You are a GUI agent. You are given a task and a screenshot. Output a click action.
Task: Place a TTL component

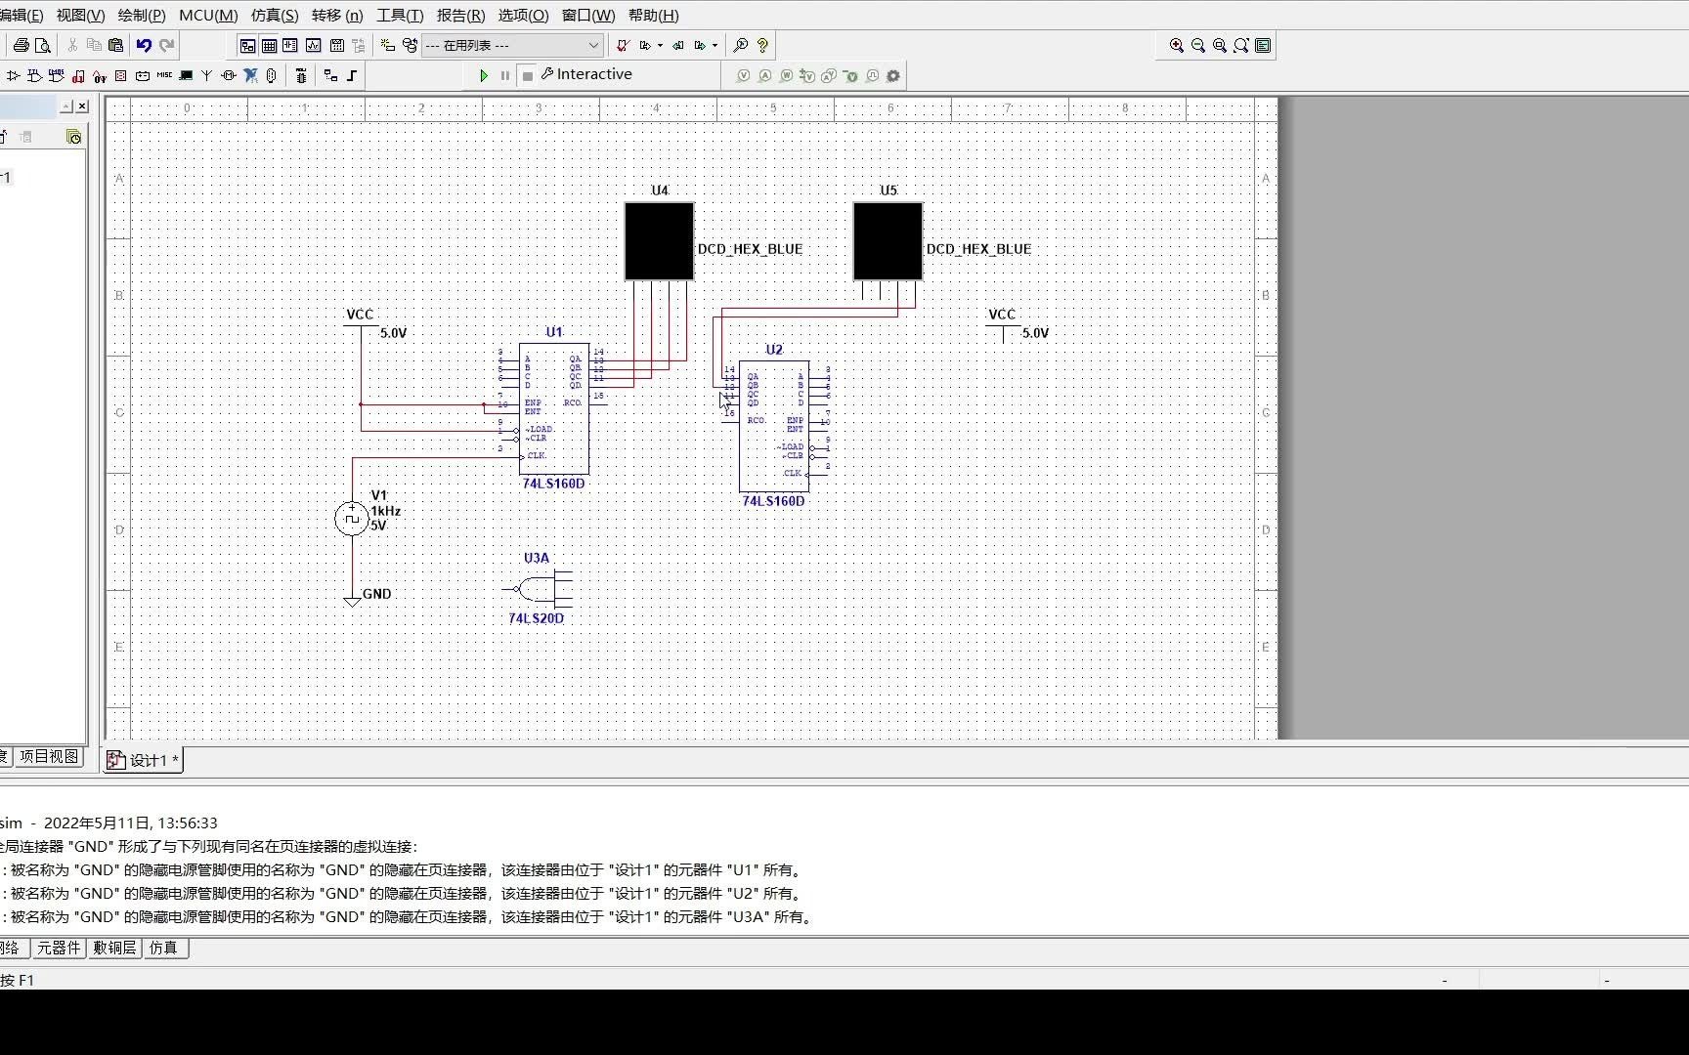coord(34,75)
